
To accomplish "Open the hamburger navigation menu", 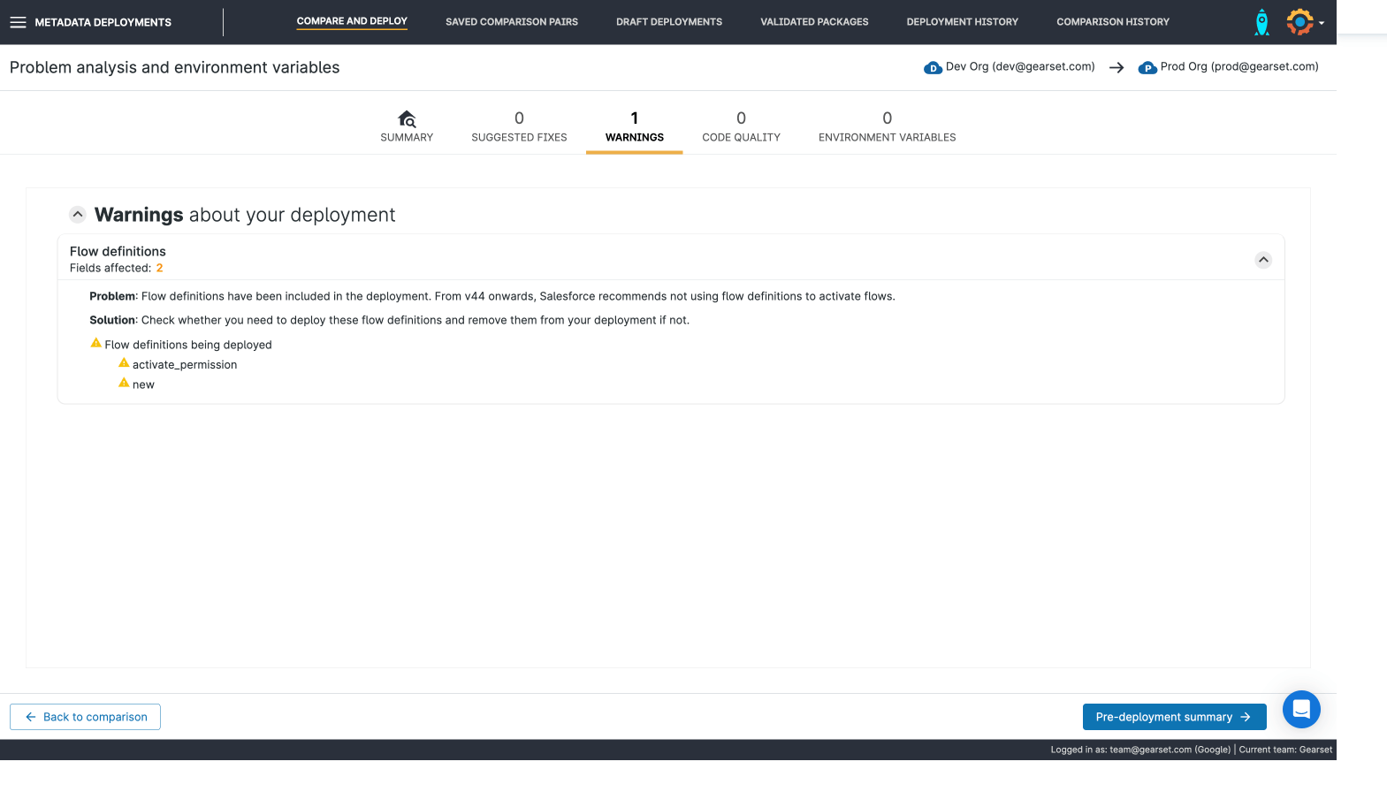I will [x=18, y=22].
